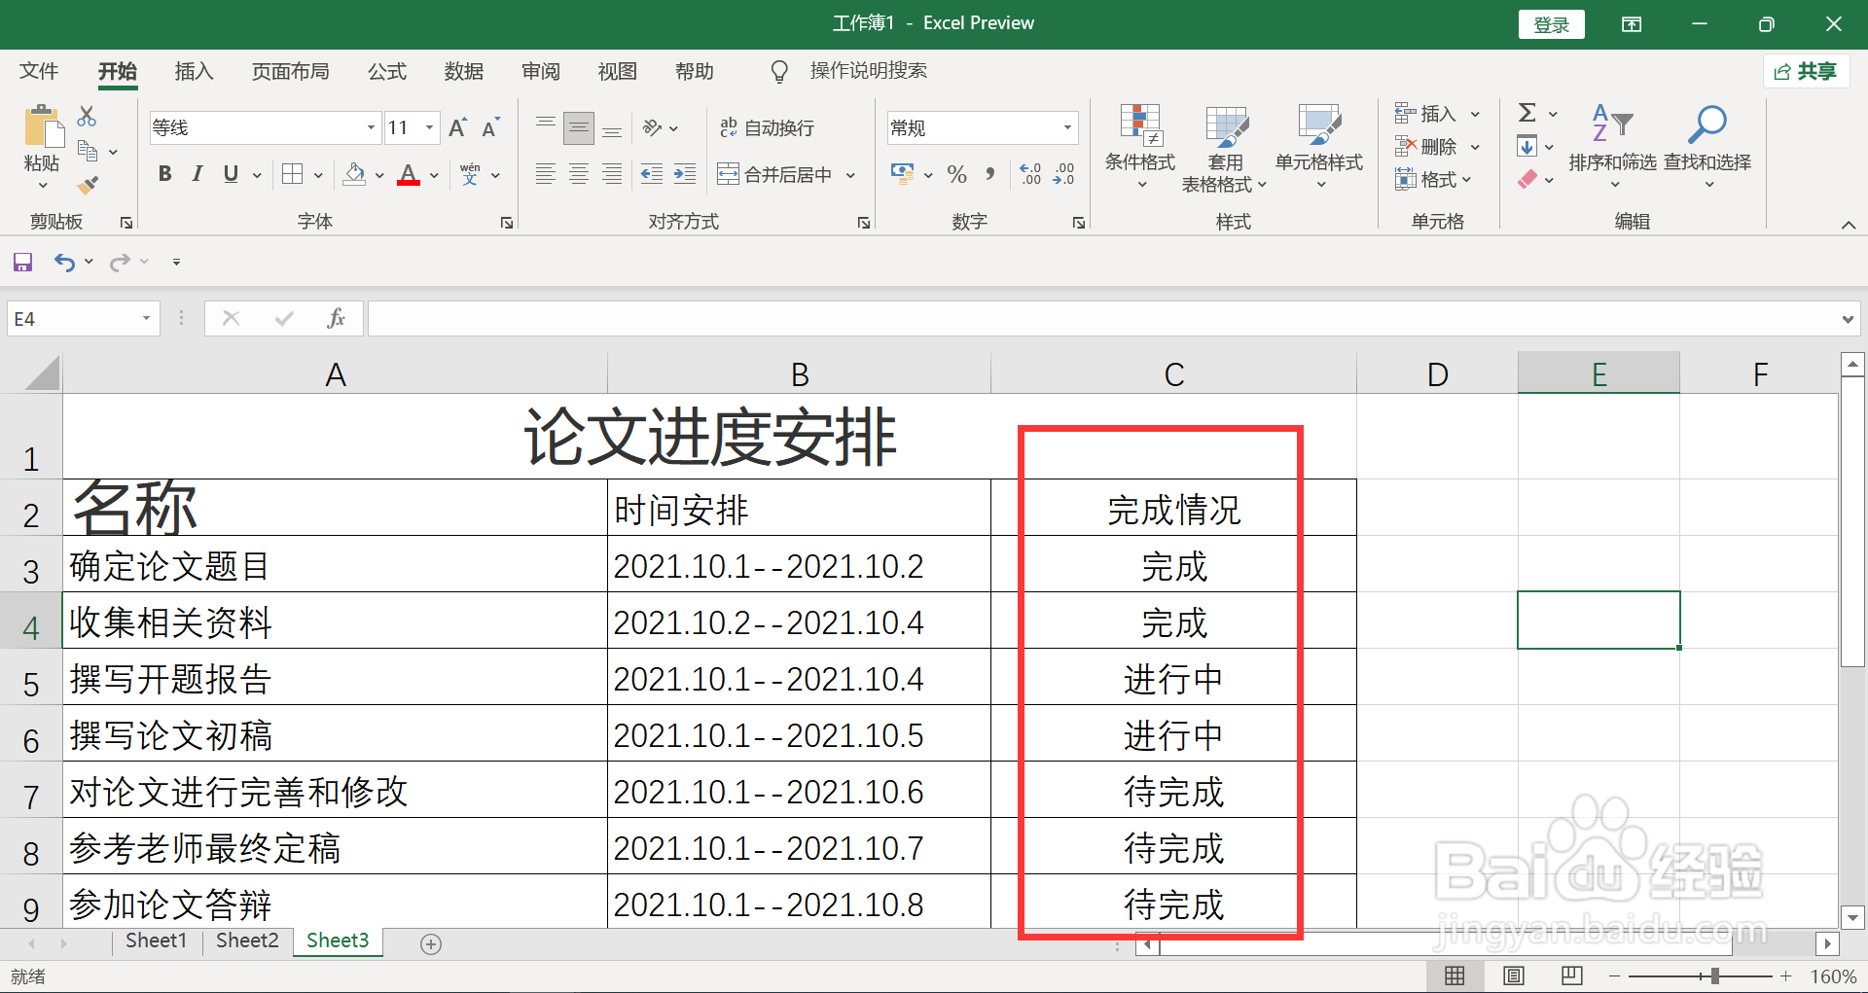The image size is (1868, 993).
Task: Open Merge and Center dropdown arrow
Action: 850,175
